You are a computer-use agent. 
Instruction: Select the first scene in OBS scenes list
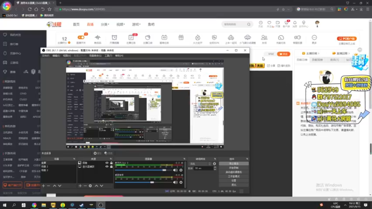coord(59,163)
